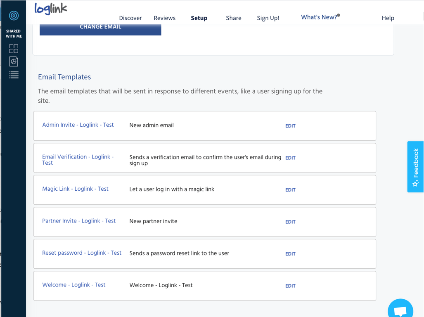
Task: Edit the Admin Invite email template
Action: coord(290,126)
